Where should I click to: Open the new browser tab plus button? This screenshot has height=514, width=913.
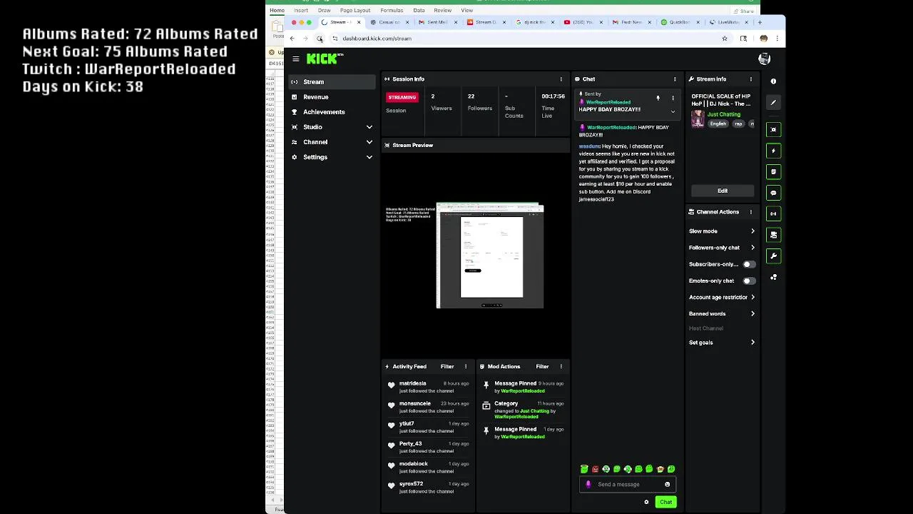(760, 22)
